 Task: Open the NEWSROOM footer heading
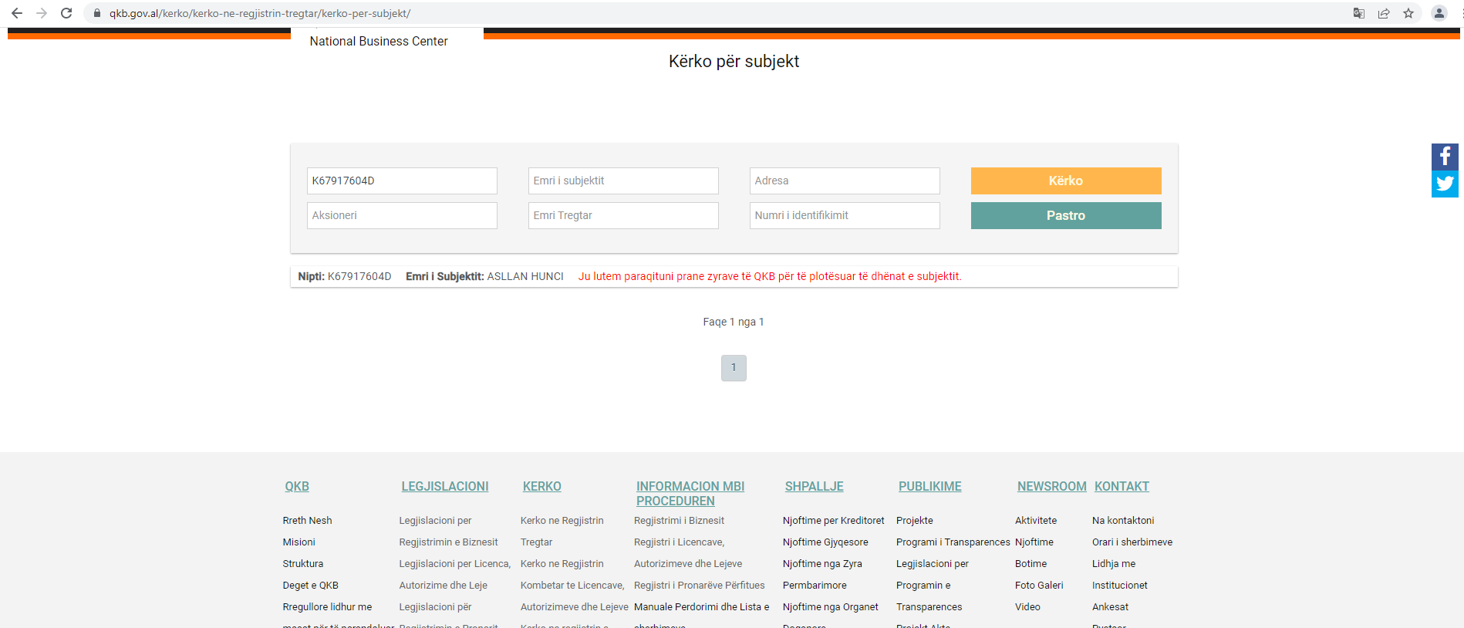(1051, 486)
